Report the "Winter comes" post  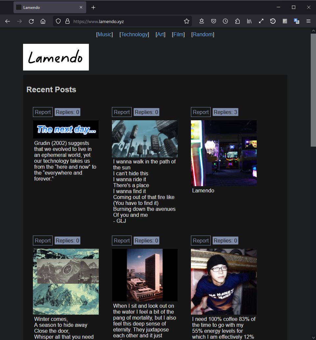tap(43, 241)
